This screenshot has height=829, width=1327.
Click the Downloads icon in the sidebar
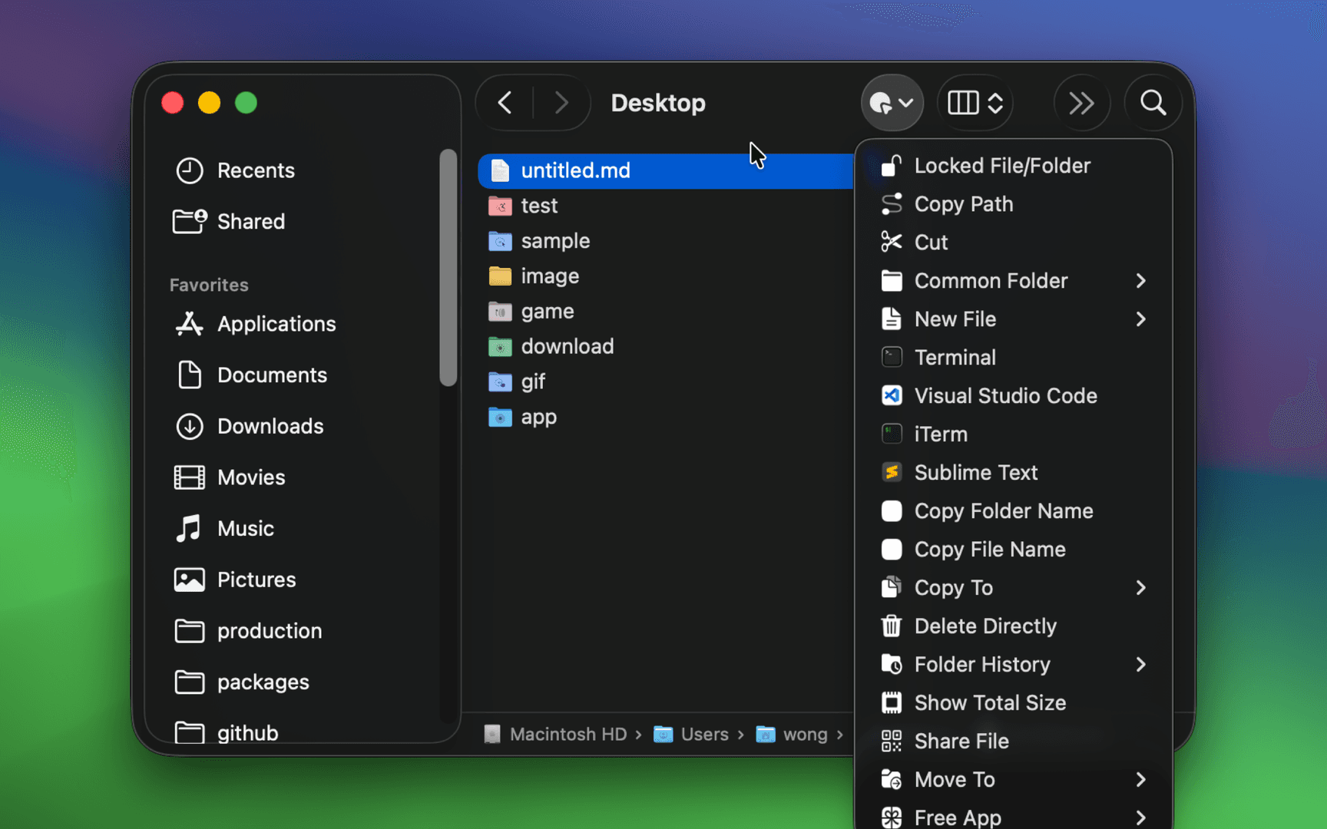click(189, 426)
